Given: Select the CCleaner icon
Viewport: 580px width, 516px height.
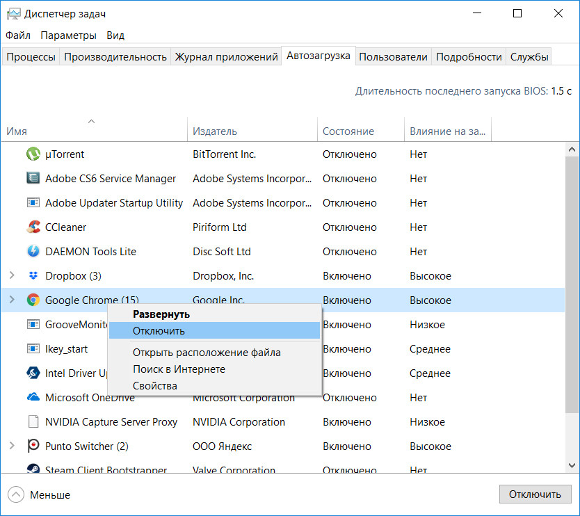Looking at the screenshot, I should point(33,227).
